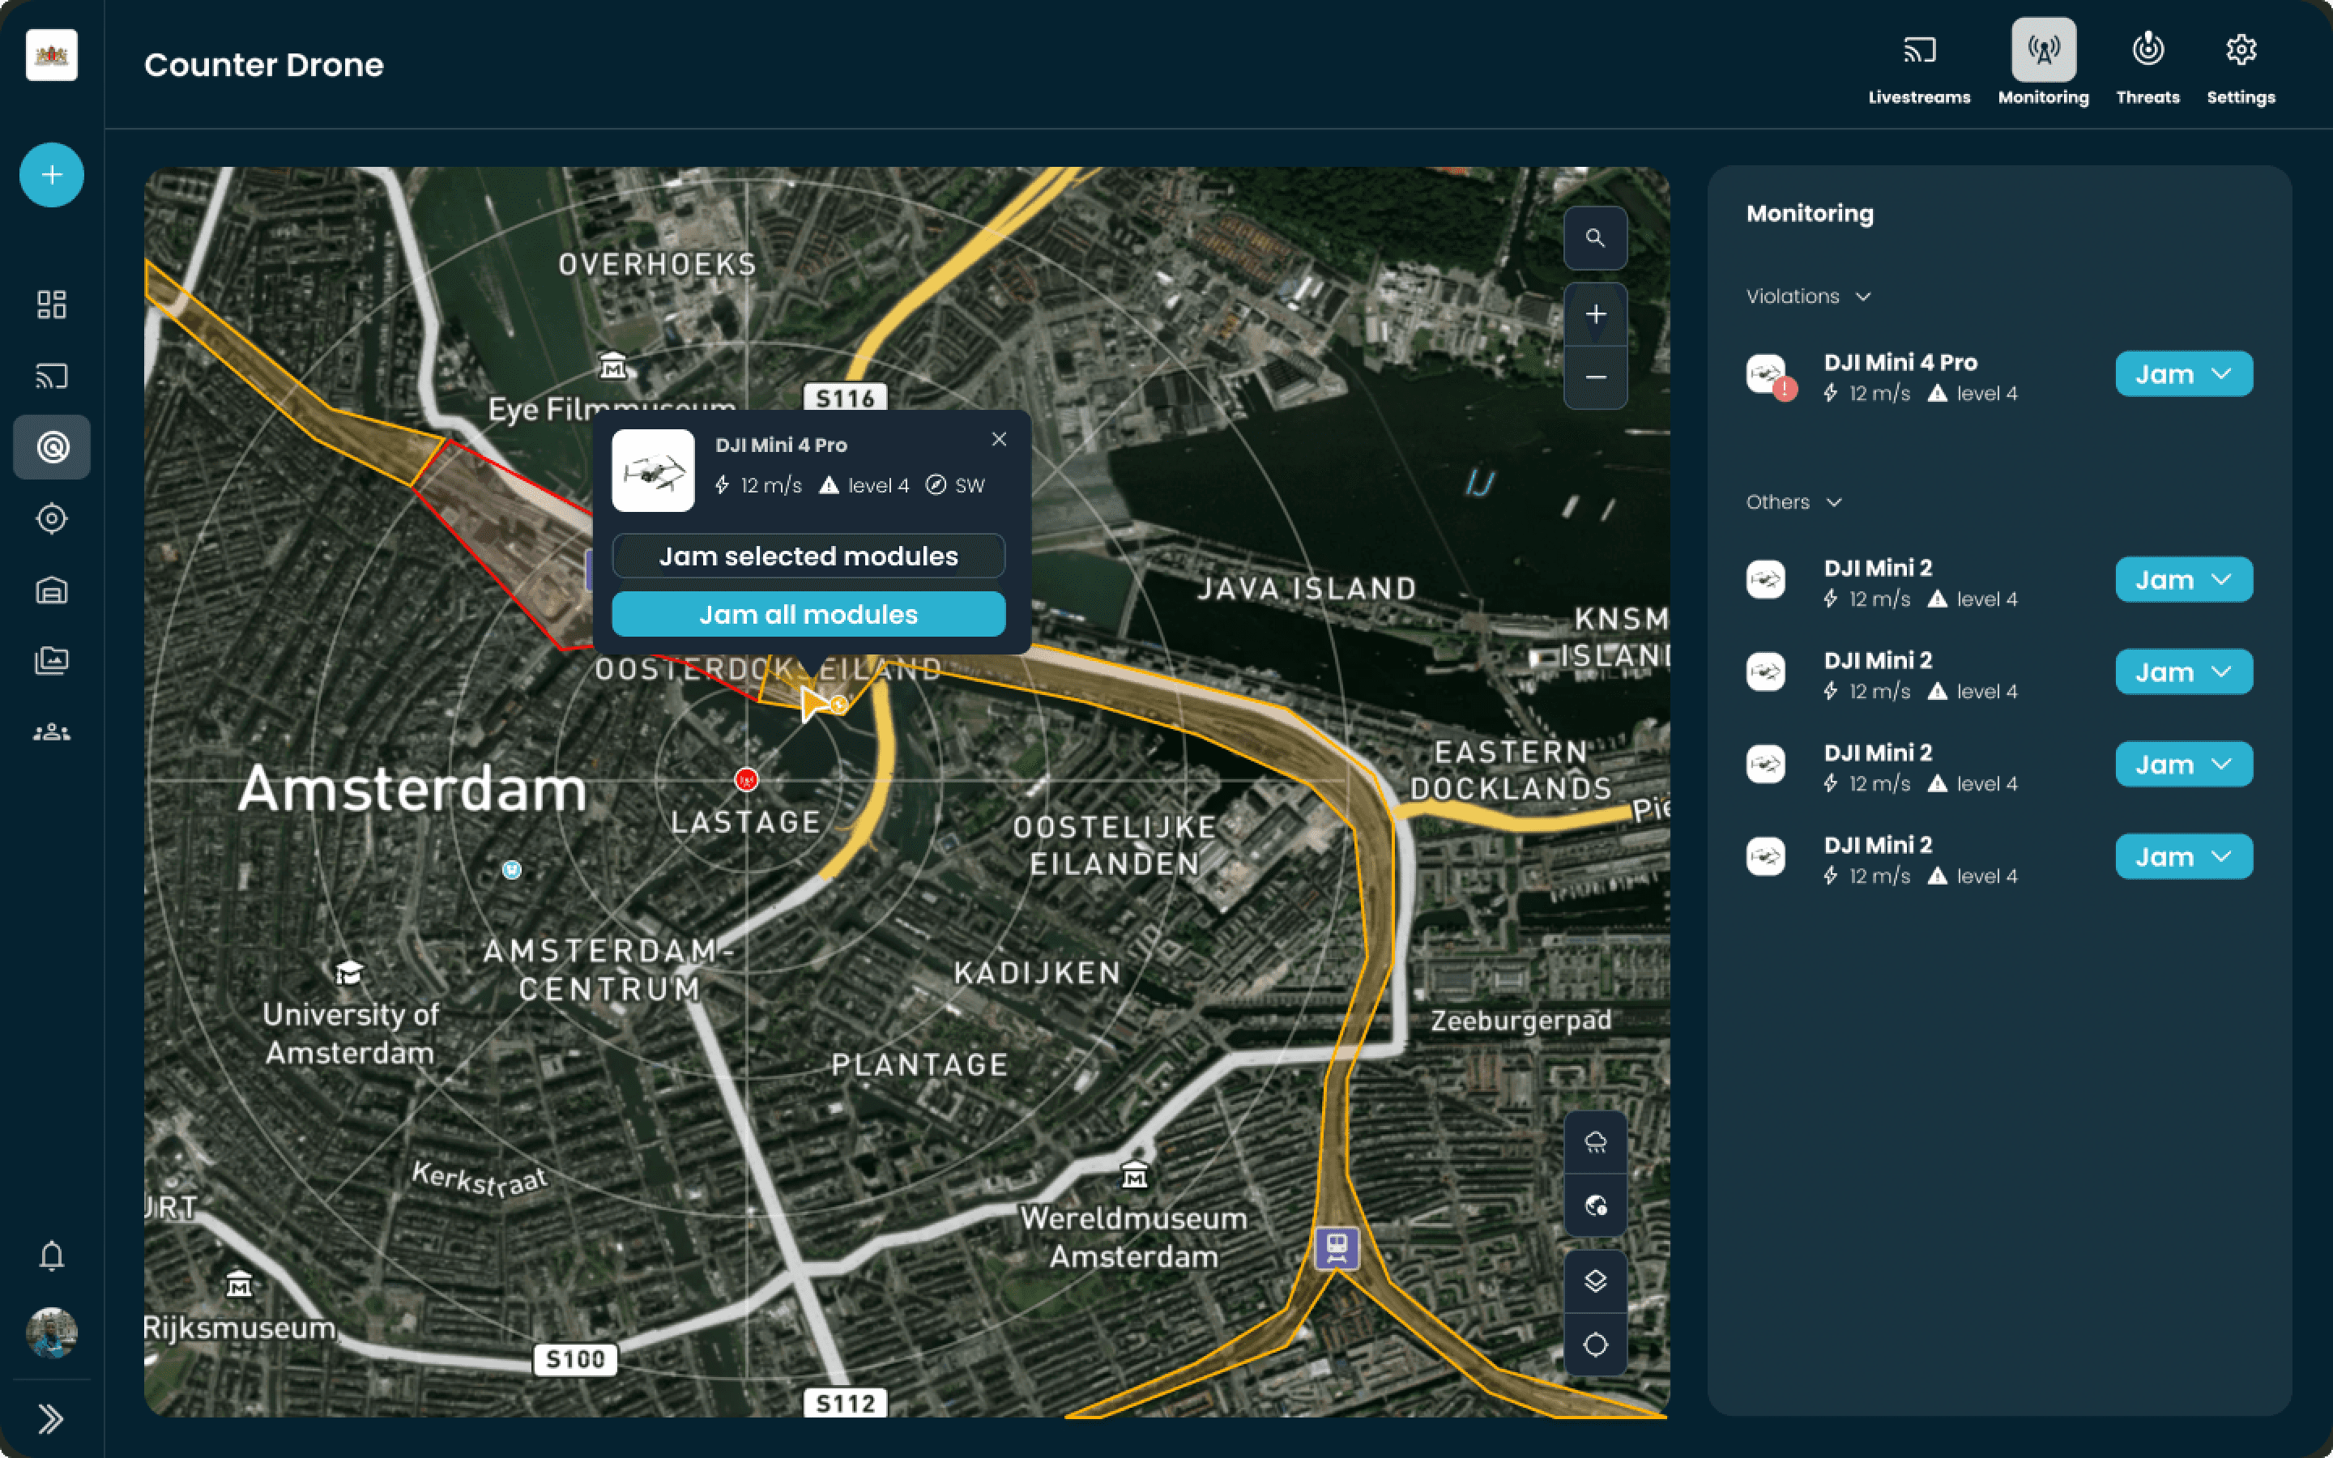Image resolution: width=2333 pixels, height=1458 pixels.
Task: Click Jam selected modules
Action: 808,556
